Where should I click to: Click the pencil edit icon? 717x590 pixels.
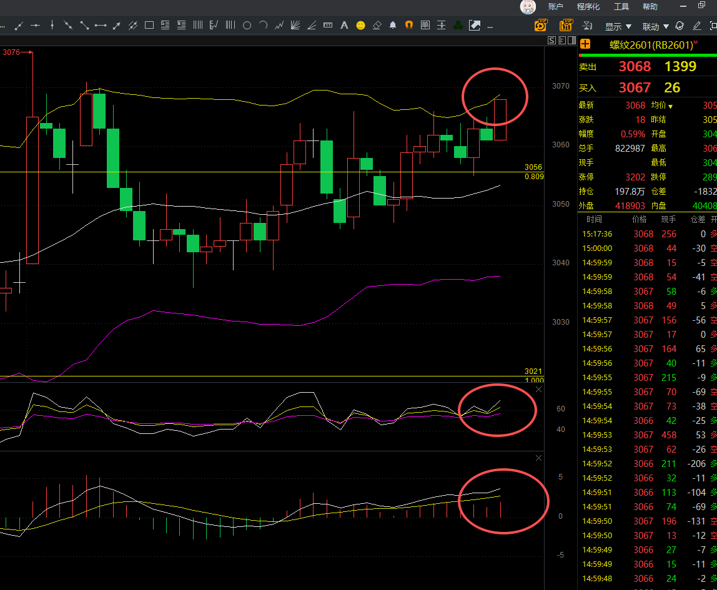point(697,26)
